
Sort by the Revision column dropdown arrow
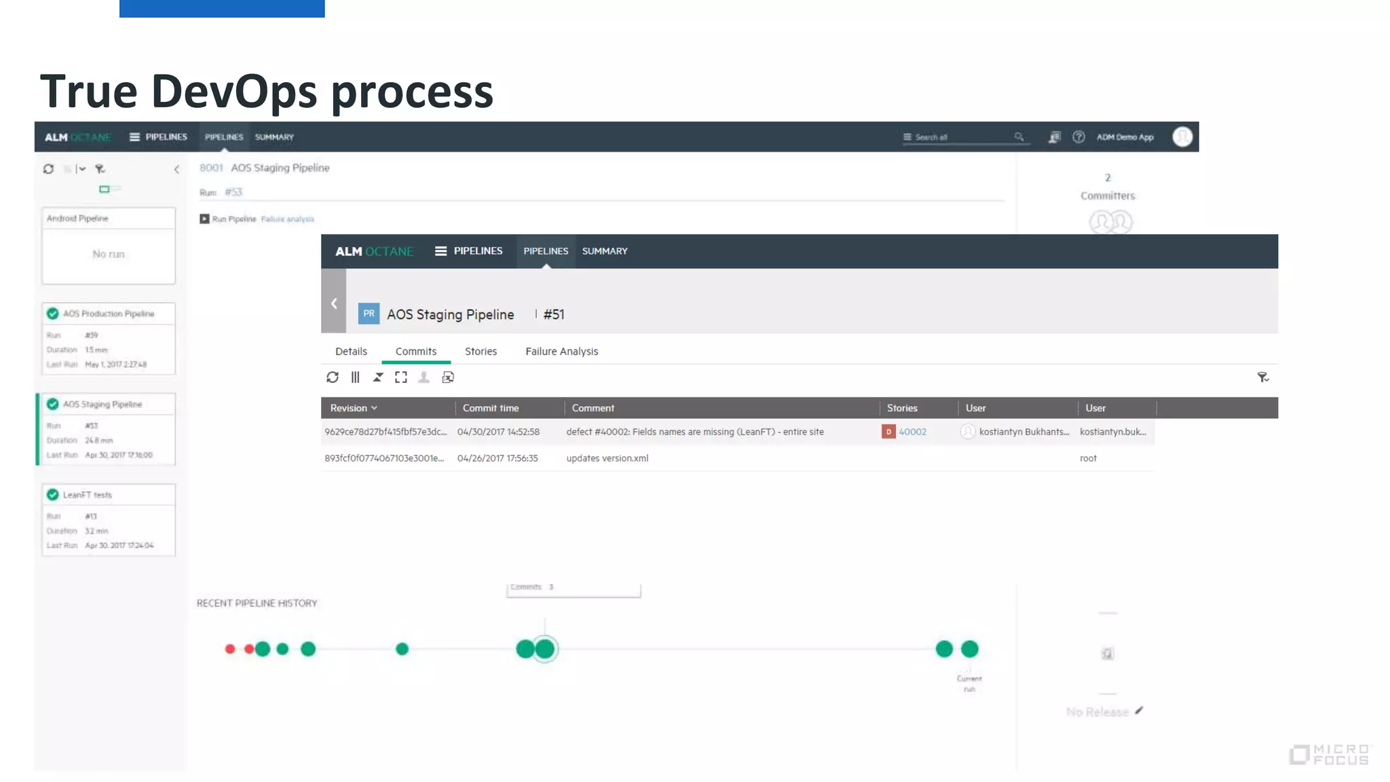[x=374, y=408]
